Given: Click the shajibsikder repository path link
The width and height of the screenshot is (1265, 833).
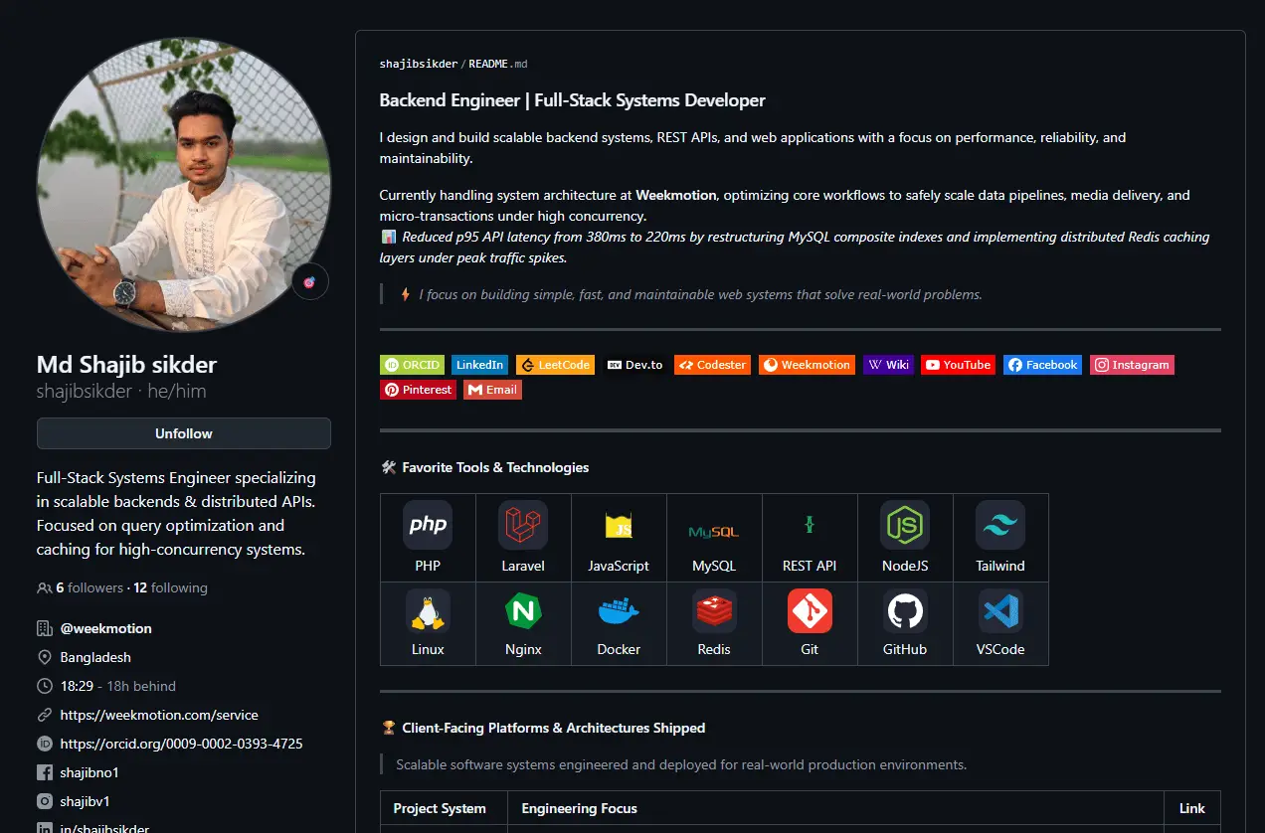Looking at the screenshot, I should (419, 64).
